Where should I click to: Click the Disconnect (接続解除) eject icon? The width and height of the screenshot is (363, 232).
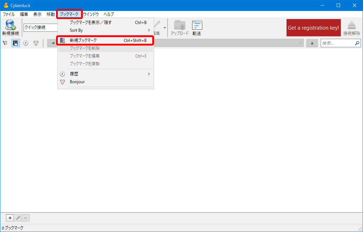pyautogui.click(x=351, y=25)
